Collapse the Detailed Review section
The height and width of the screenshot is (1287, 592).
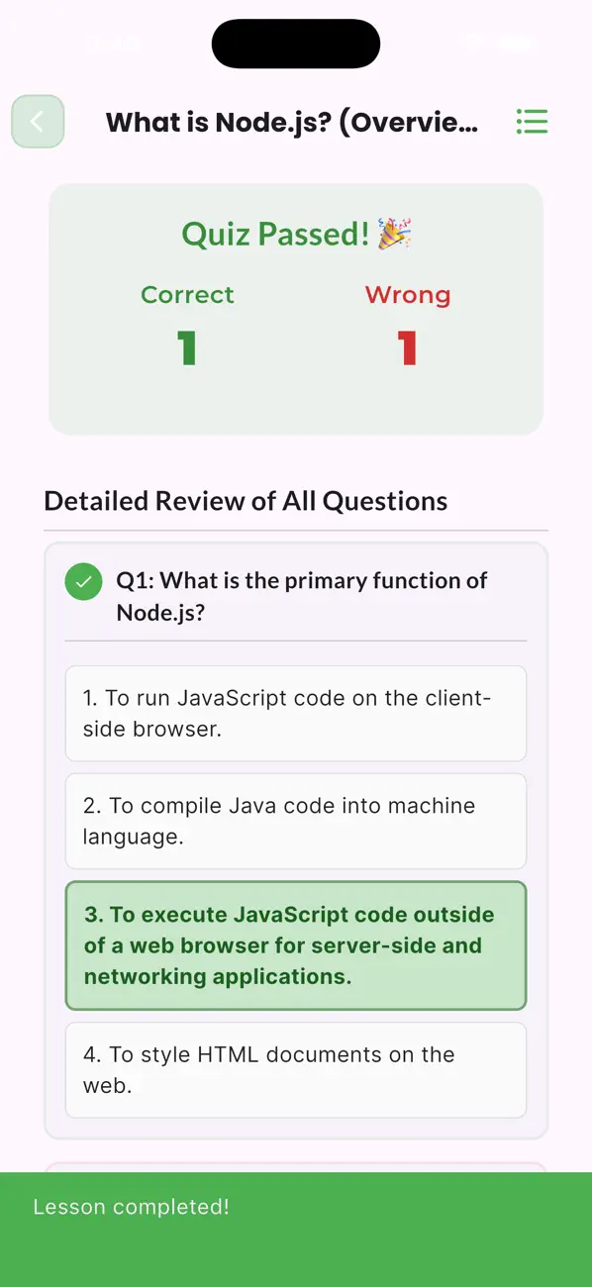click(246, 501)
